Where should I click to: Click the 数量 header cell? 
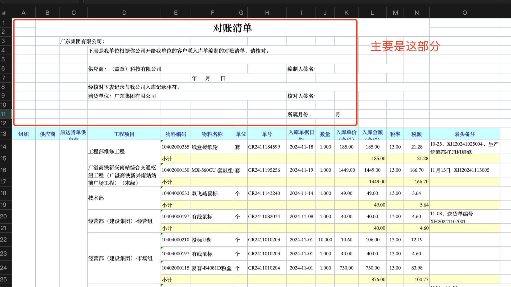[x=325, y=134]
